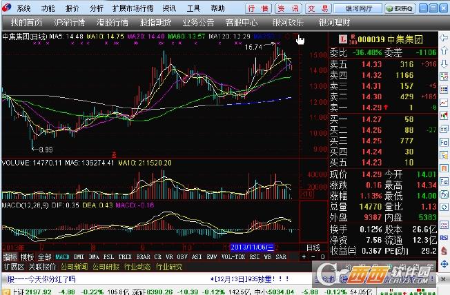Click the blue four-way move icon in sidebar

(444, 263)
